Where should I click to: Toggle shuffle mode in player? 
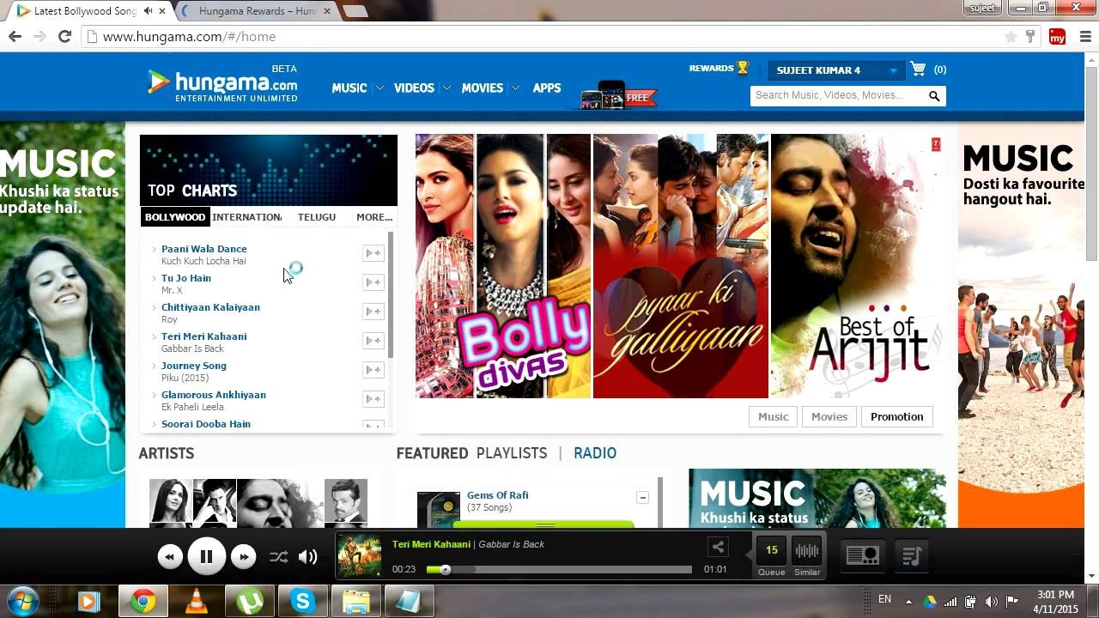click(278, 557)
